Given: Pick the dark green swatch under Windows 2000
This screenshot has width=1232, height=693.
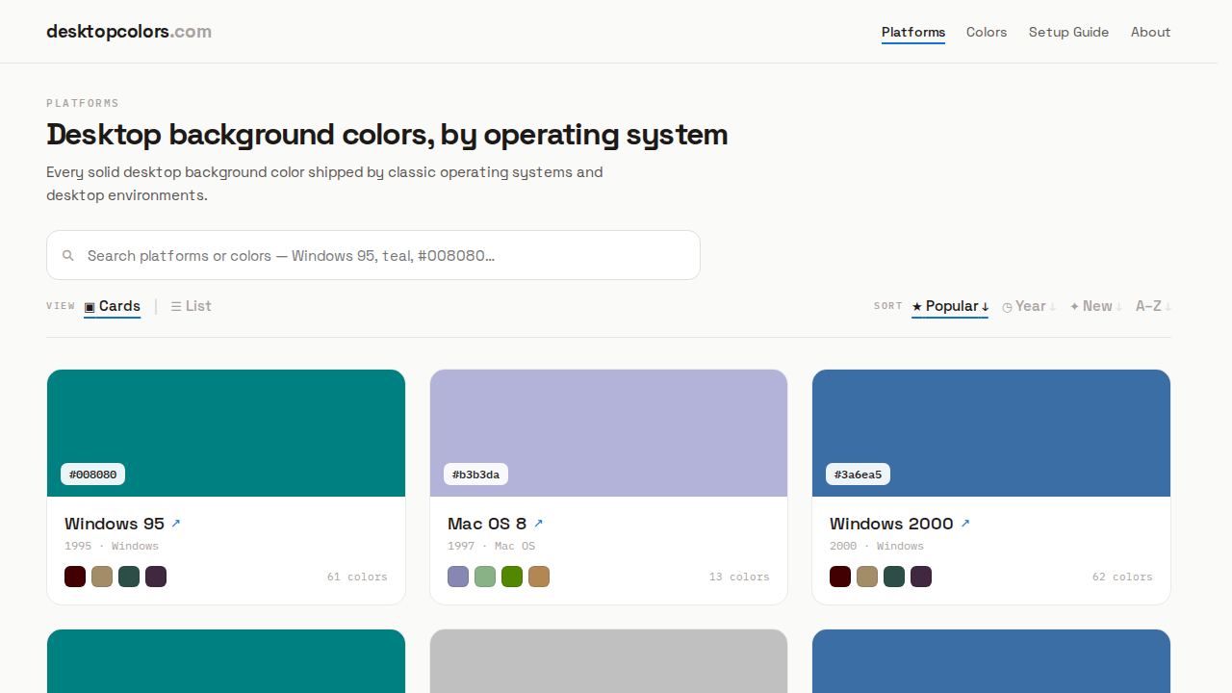Looking at the screenshot, I should (894, 577).
